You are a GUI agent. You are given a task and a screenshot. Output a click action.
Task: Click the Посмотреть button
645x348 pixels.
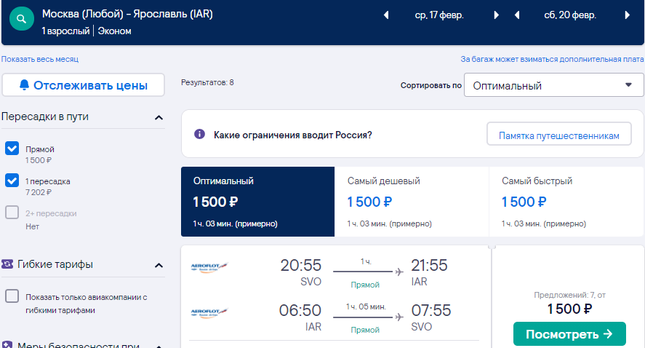[569, 334]
